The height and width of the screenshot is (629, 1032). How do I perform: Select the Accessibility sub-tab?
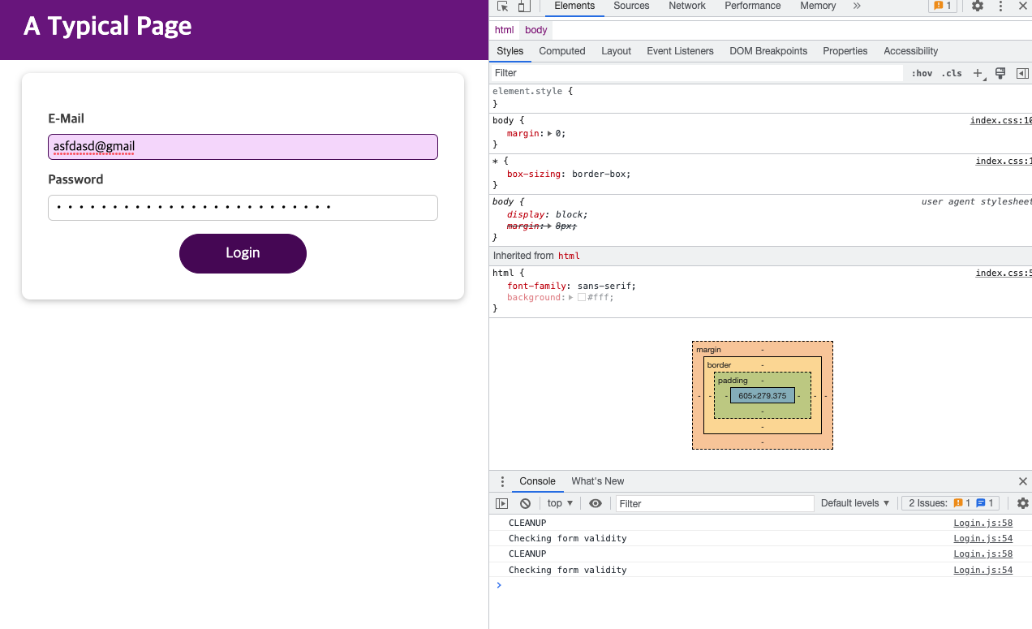(910, 51)
